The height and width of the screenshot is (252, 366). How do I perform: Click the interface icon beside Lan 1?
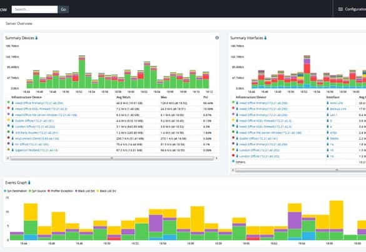pyautogui.click(x=328, y=115)
